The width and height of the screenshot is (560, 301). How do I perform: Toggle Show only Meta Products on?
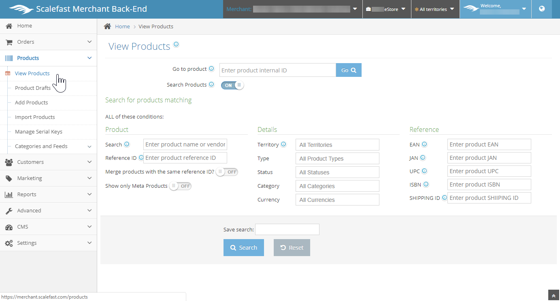click(x=180, y=186)
